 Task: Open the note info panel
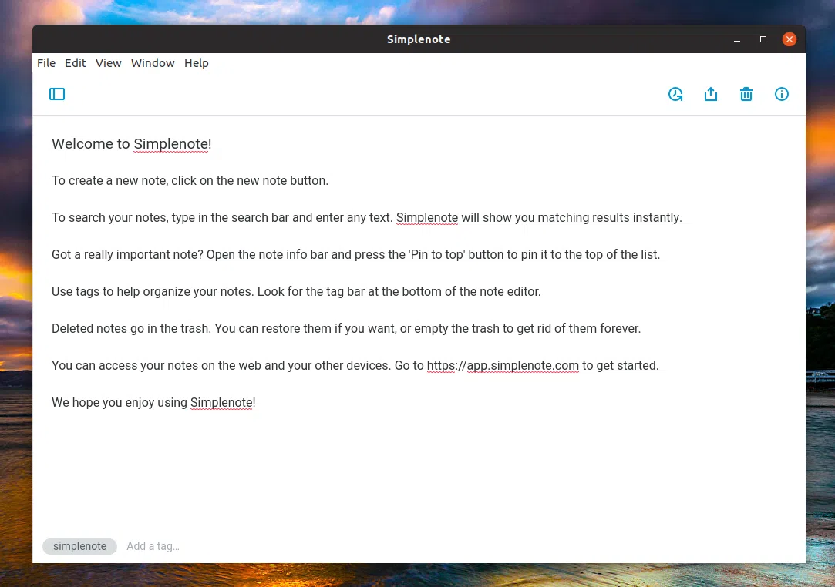(x=782, y=93)
